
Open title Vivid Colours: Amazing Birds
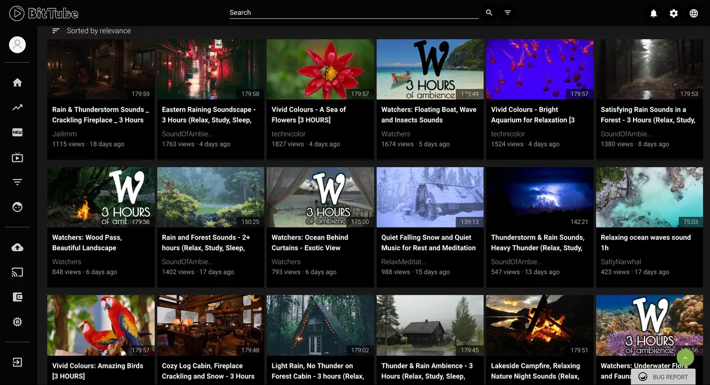(x=98, y=371)
